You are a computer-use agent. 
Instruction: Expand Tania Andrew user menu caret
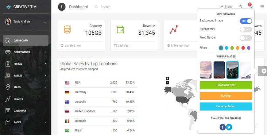[x=45, y=22]
